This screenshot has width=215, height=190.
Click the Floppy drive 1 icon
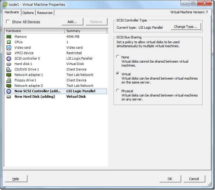pyautogui.click(x=9, y=80)
